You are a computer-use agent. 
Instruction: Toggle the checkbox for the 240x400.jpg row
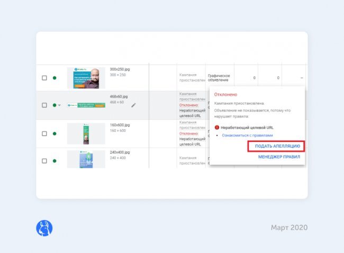point(44,160)
